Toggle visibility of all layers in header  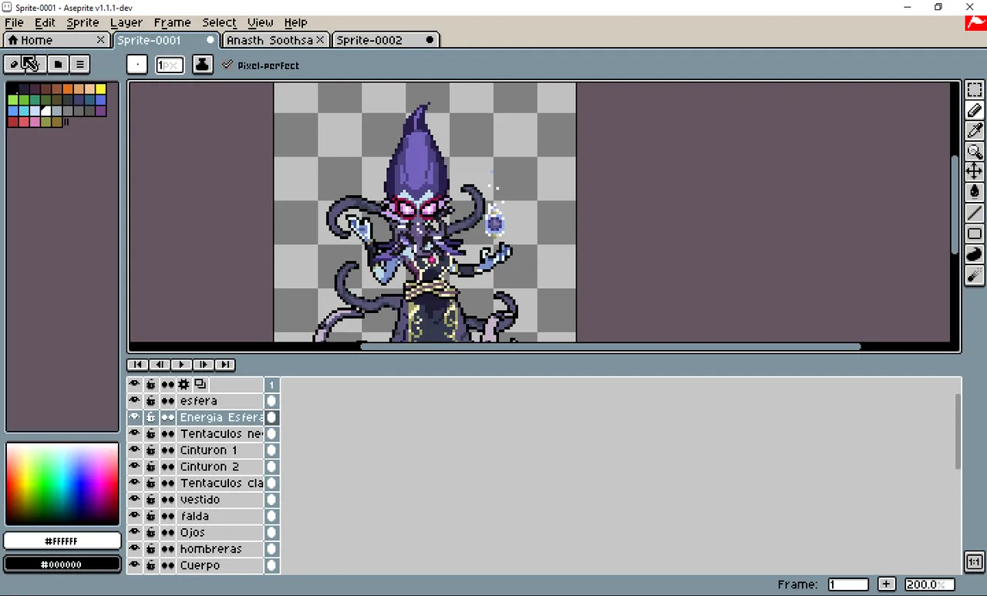click(x=134, y=384)
